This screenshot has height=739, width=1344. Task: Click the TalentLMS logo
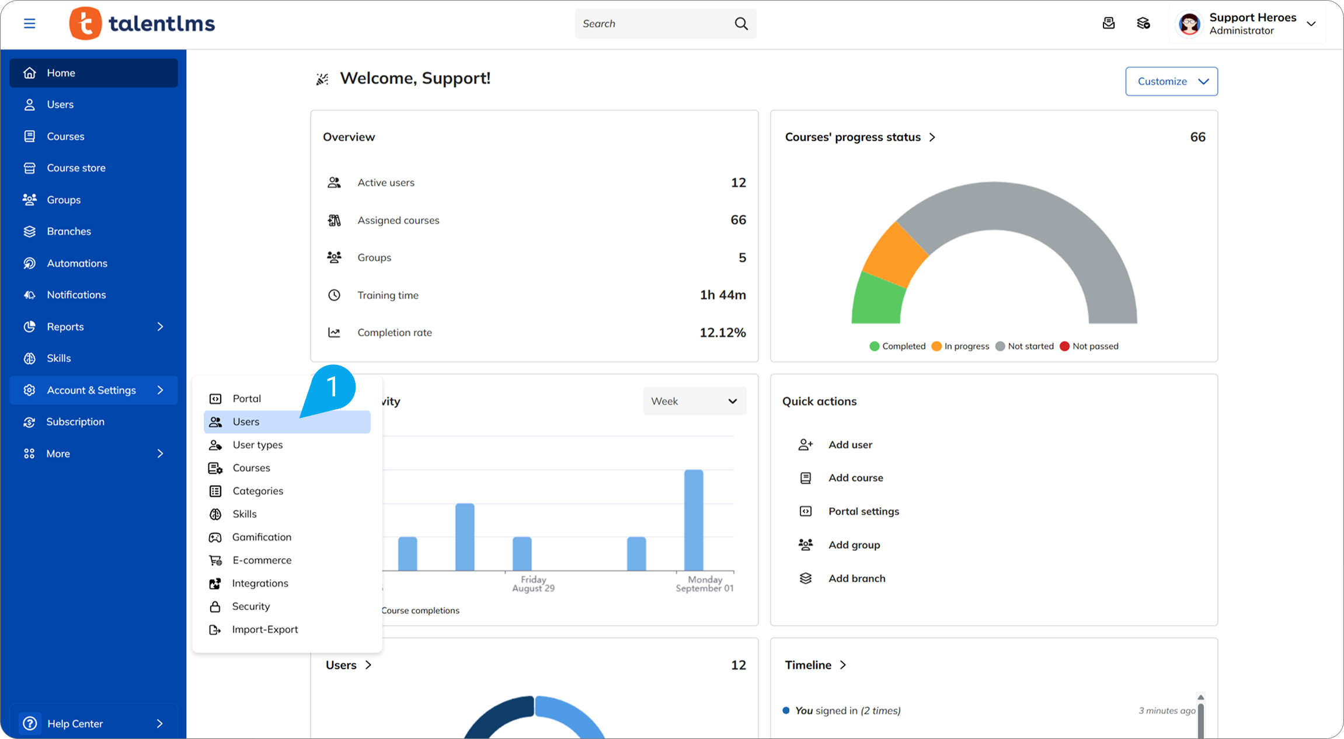tap(142, 23)
